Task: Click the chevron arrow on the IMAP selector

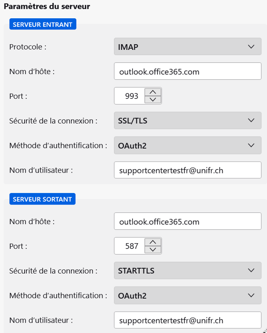Action: point(251,47)
